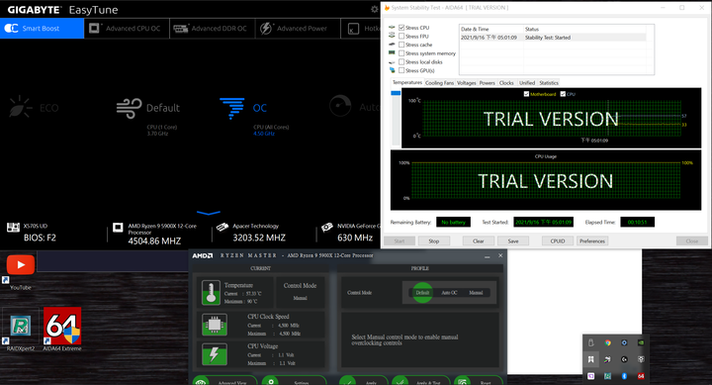Select the Auto tuning gauge icon

340,106
